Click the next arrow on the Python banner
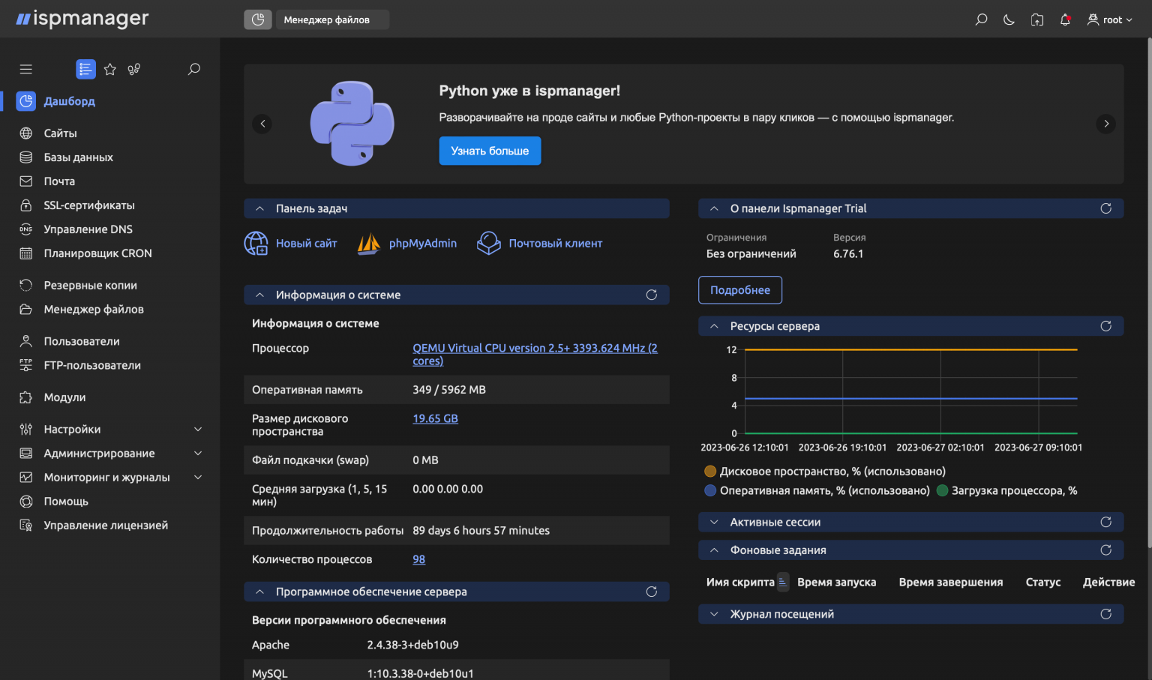Viewport: 1152px width, 680px height. point(1105,124)
